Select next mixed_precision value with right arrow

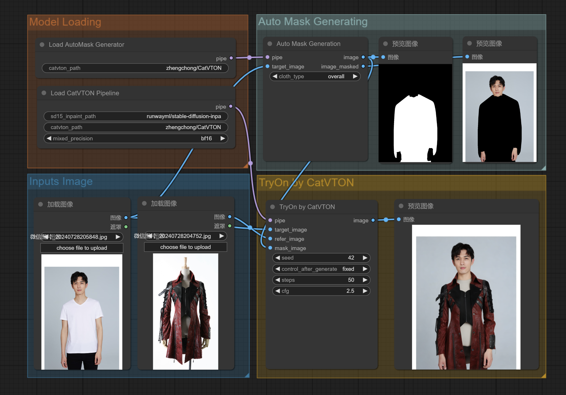click(223, 139)
